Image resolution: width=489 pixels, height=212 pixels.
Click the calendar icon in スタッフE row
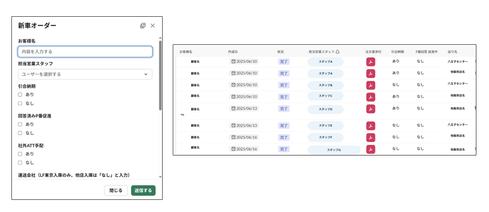click(234, 125)
